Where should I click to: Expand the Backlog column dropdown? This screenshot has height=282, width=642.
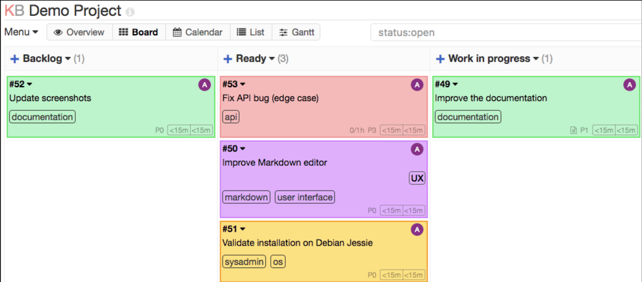[68, 59]
